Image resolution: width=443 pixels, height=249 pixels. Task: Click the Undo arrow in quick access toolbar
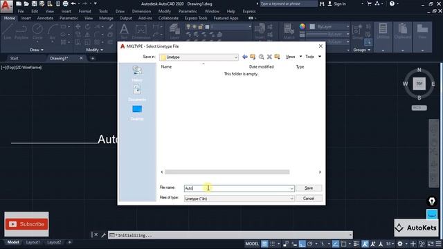[x=73, y=3]
